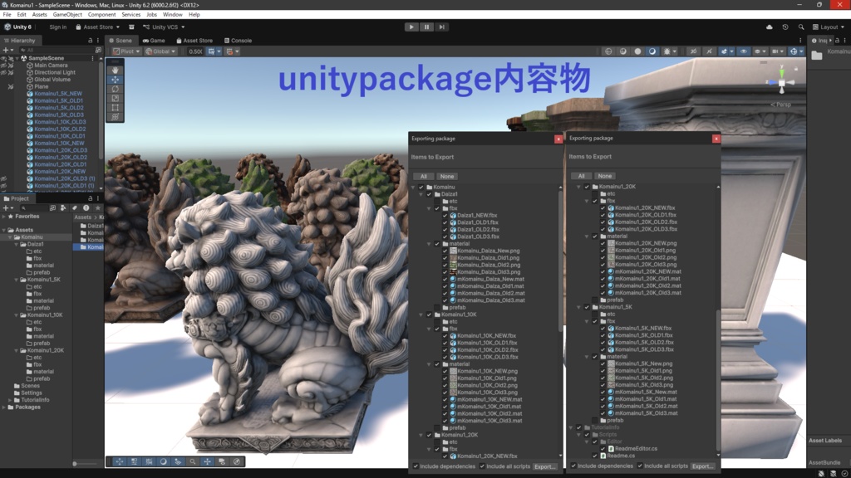Click Export... in left export window
Viewport: 851px width, 478px height.
click(544, 466)
